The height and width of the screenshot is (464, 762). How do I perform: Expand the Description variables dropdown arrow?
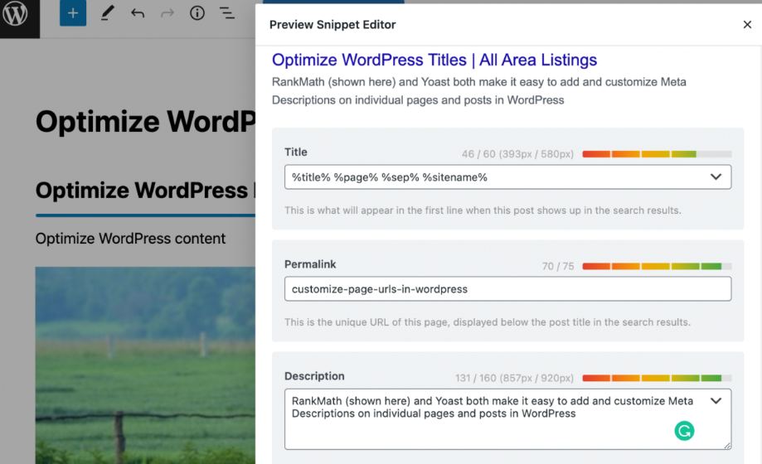point(716,401)
